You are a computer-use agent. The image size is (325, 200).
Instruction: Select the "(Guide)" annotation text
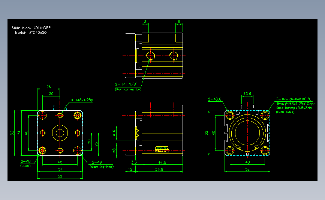pos(25,166)
